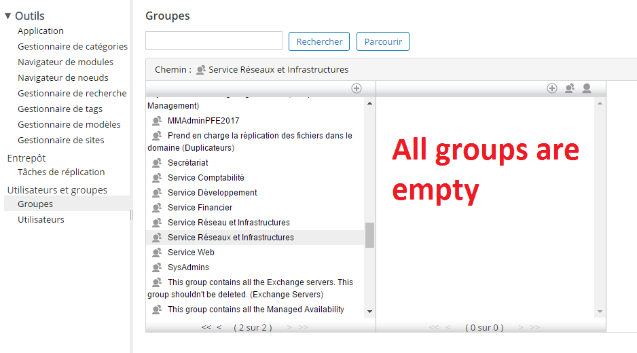
Task: Click Managed Availability group icon
Action: tap(157, 310)
